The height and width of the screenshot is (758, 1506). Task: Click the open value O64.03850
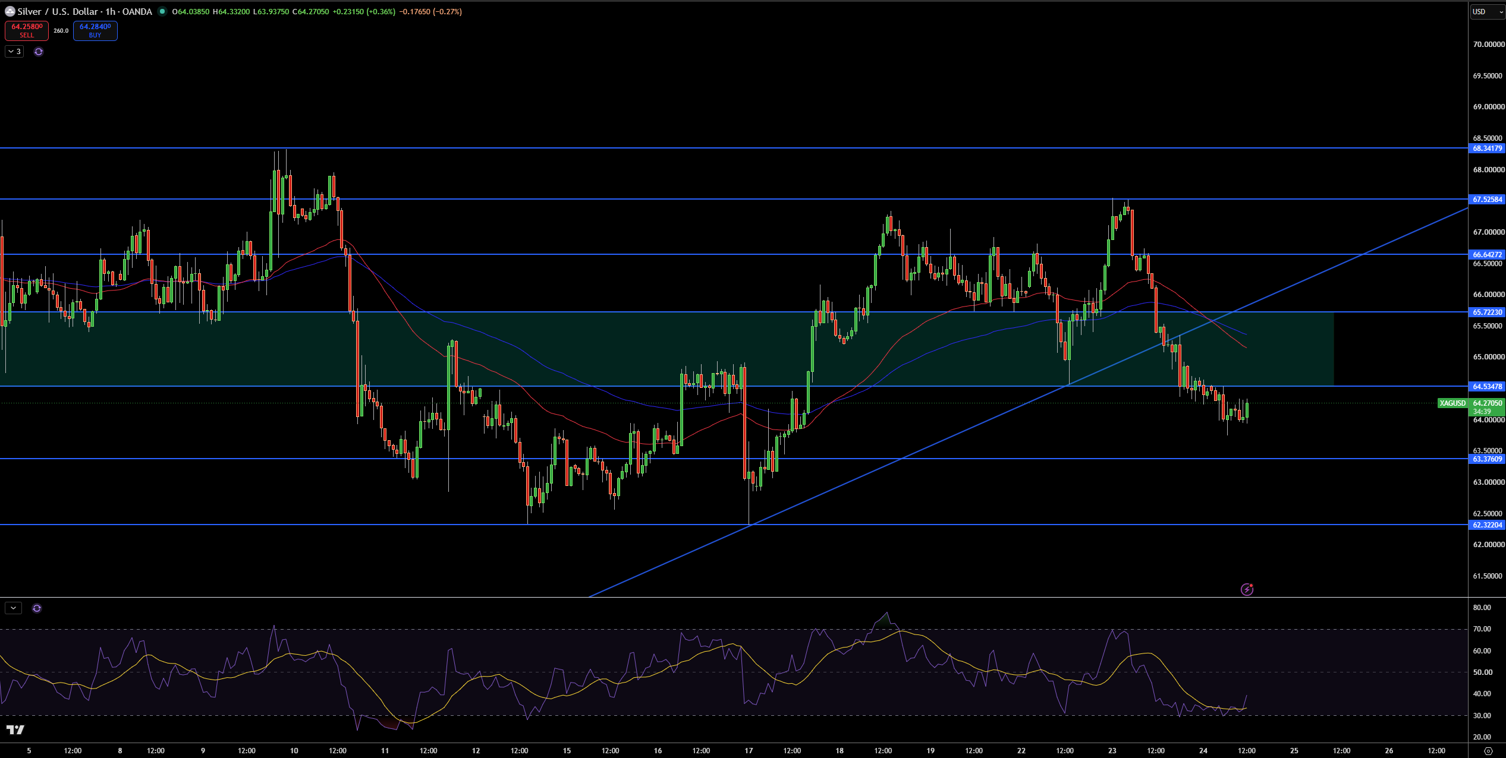point(190,12)
